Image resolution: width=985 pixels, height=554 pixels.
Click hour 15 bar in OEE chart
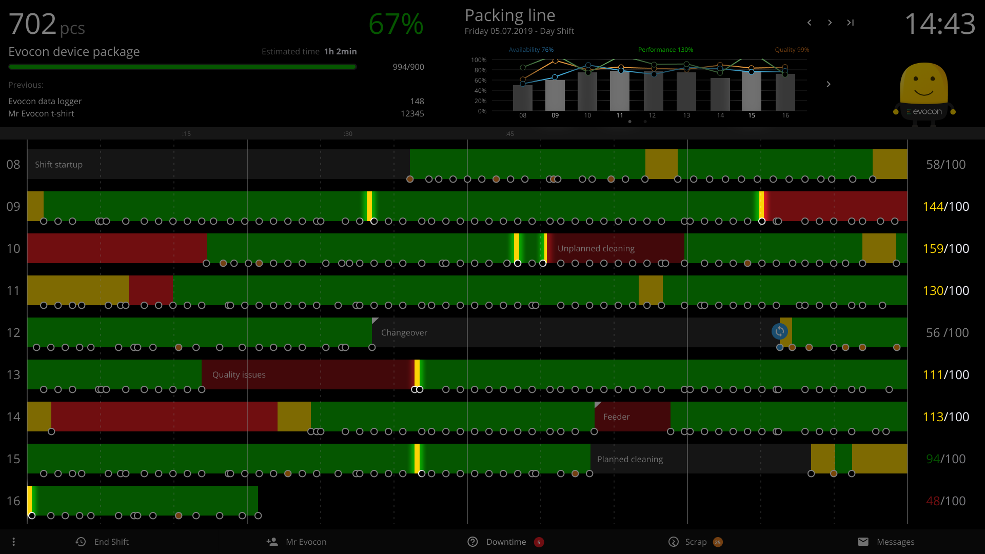point(752,91)
